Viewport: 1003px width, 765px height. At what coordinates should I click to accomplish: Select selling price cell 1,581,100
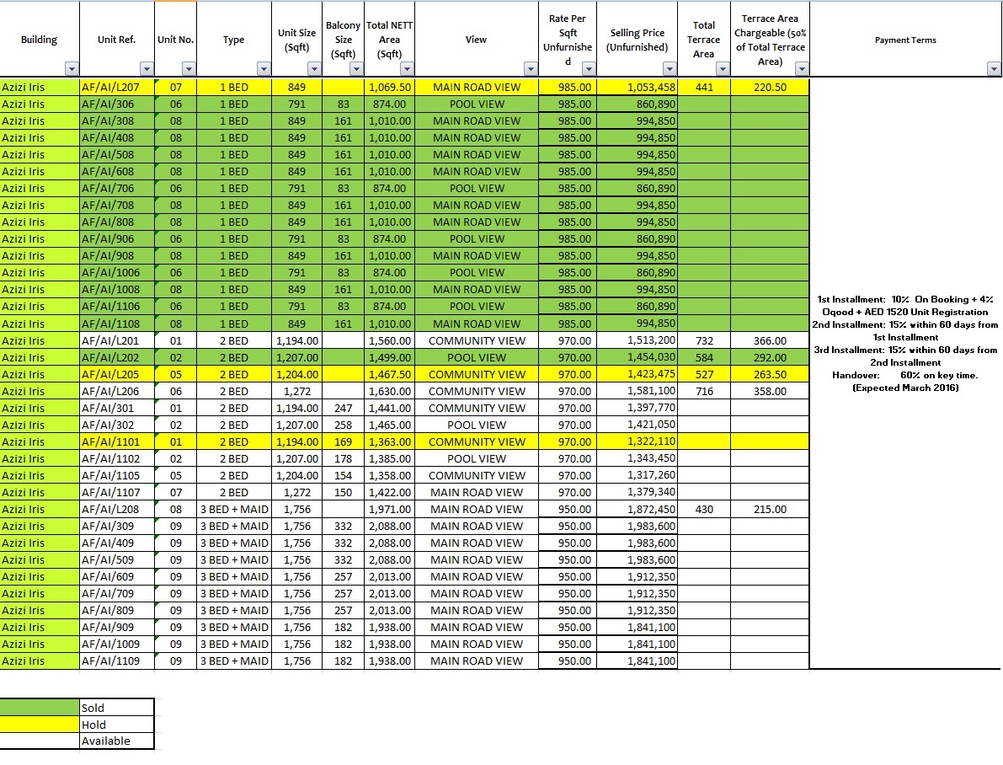[x=638, y=391]
